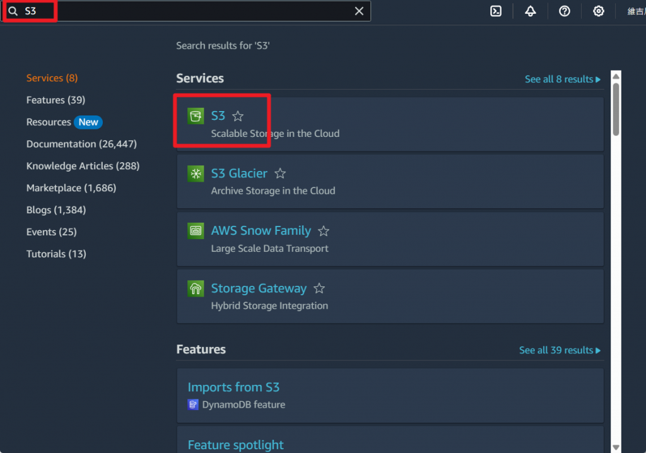
Task: Click 'Hybrid Storage Integration' text
Action: coord(269,306)
